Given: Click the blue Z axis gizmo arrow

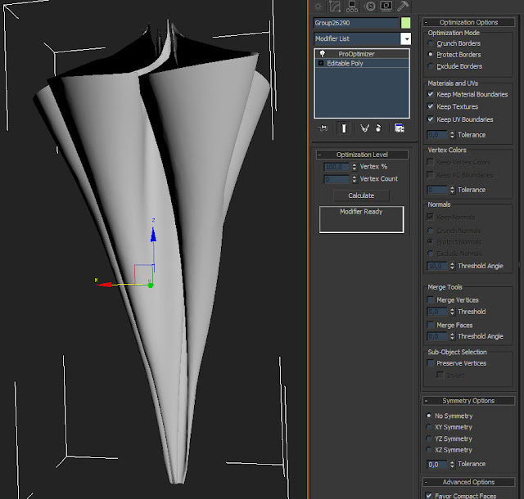Looking at the screenshot, I should tap(153, 235).
